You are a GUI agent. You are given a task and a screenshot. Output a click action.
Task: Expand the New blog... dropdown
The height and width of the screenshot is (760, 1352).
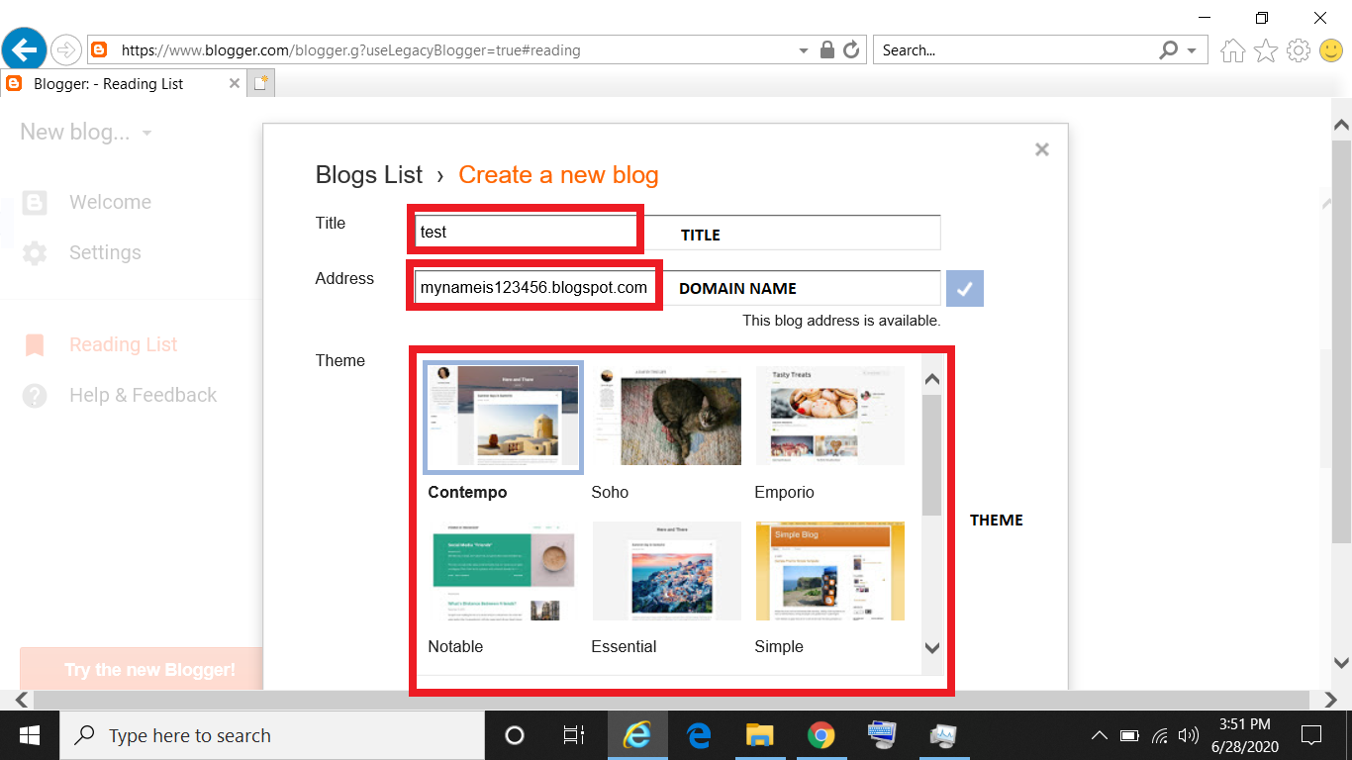coord(86,133)
